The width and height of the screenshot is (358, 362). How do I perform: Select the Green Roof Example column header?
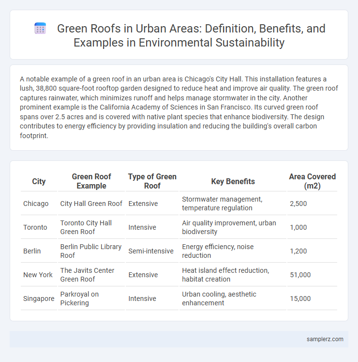(91, 181)
